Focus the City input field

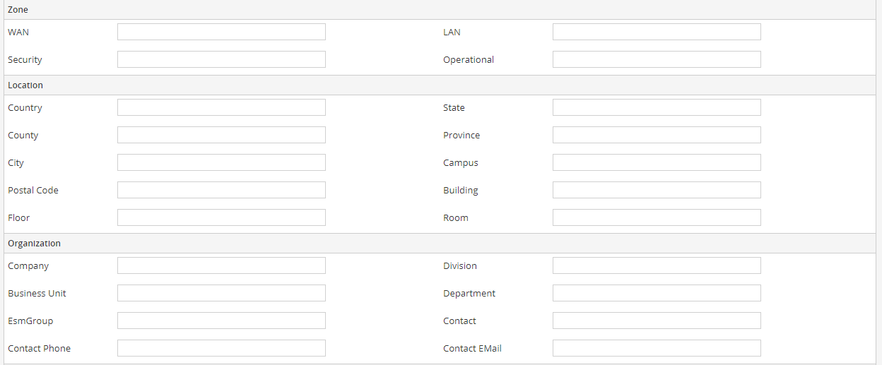pyautogui.click(x=221, y=162)
